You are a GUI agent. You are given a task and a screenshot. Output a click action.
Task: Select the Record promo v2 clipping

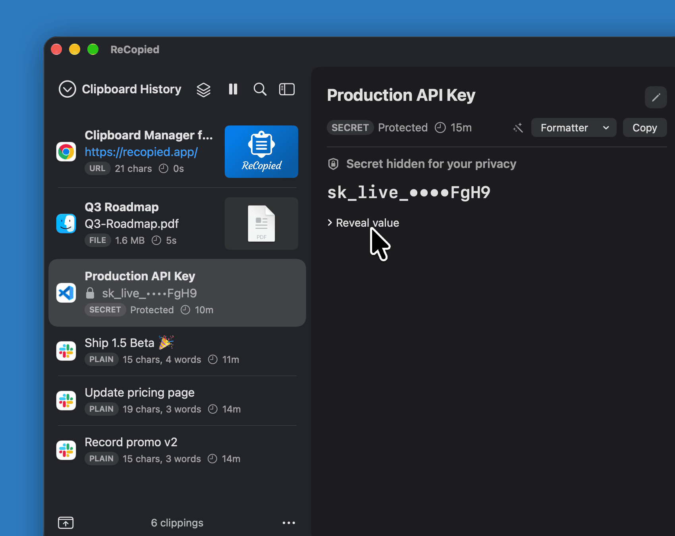tap(177, 450)
